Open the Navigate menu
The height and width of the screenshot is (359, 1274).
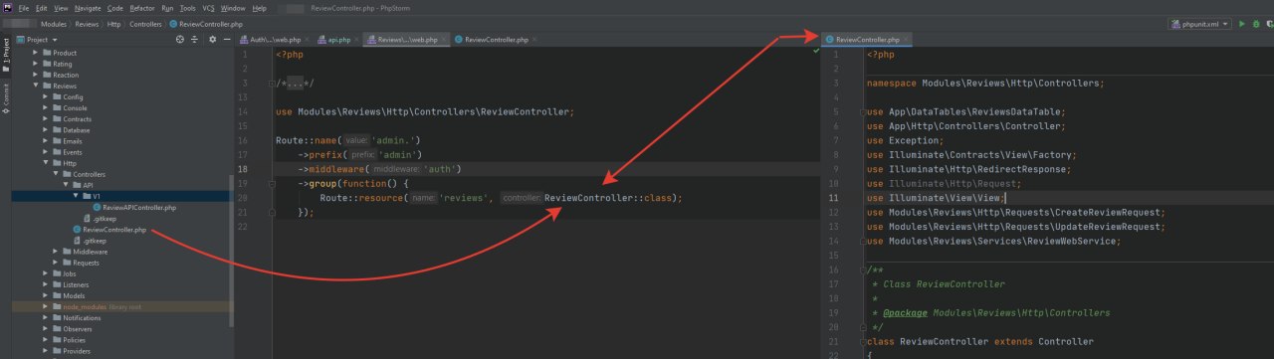88,7
